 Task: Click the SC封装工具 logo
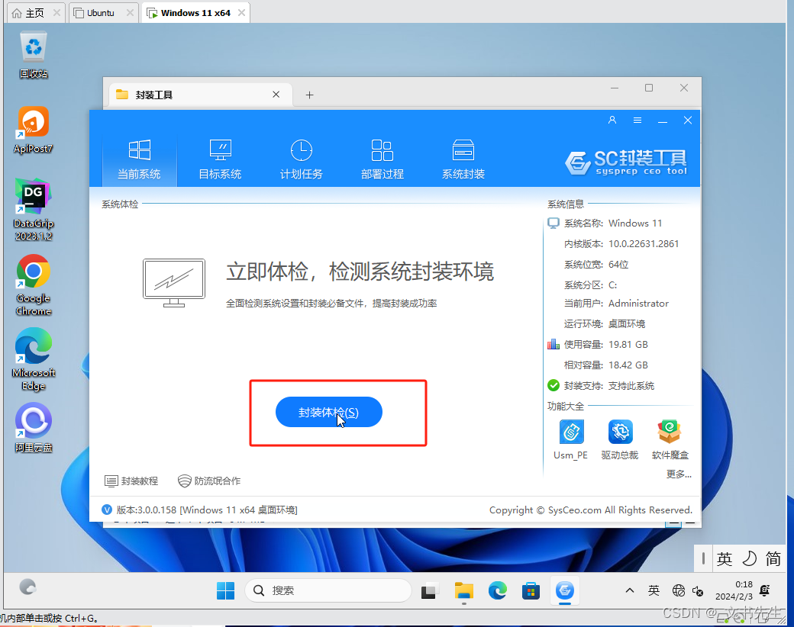(x=626, y=162)
